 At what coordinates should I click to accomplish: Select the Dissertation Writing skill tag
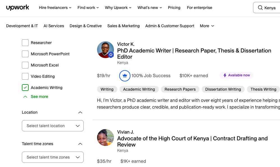pyautogui.click(x=223, y=89)
